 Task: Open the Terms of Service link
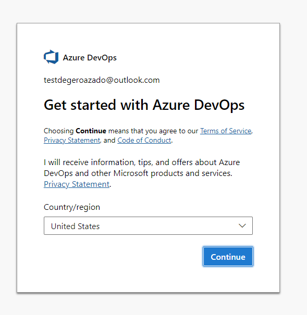[226, 131]
